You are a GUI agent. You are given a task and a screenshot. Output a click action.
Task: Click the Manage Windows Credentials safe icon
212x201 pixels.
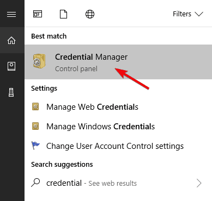pos(35,126)
